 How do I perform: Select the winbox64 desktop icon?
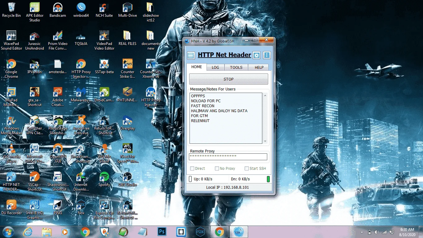click(x=81, y=10)
